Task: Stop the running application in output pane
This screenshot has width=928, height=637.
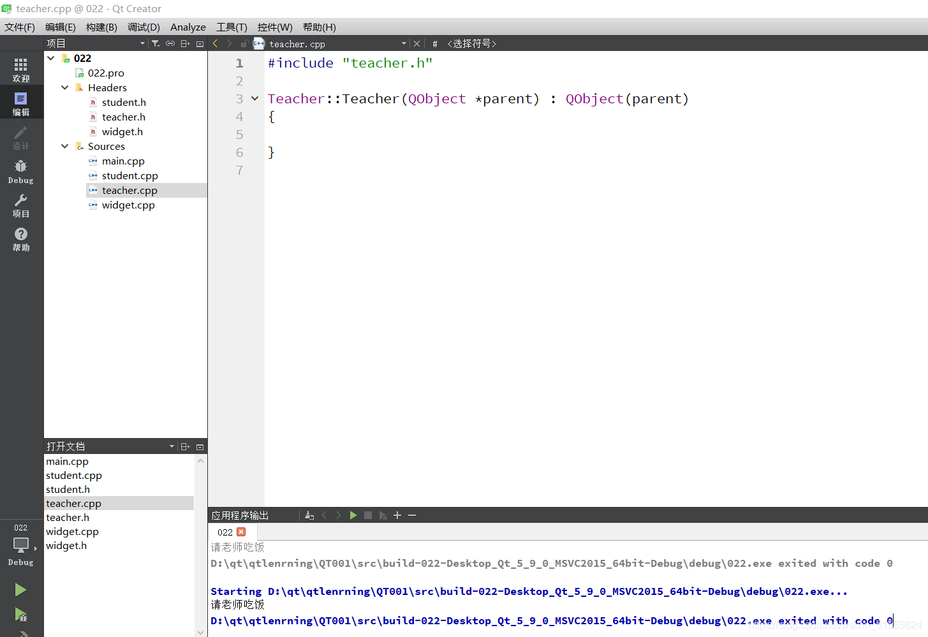Action: [368, 515]
